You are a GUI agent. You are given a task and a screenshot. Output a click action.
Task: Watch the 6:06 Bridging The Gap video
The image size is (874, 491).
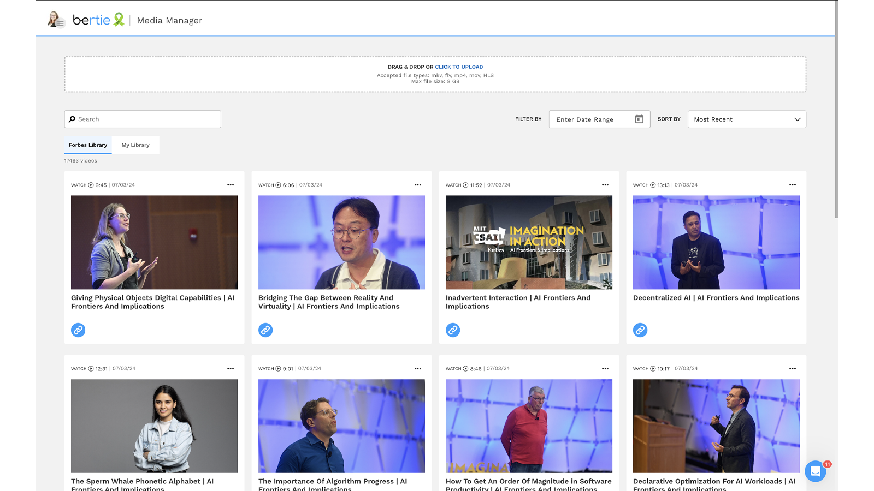[x=276, y=185]
